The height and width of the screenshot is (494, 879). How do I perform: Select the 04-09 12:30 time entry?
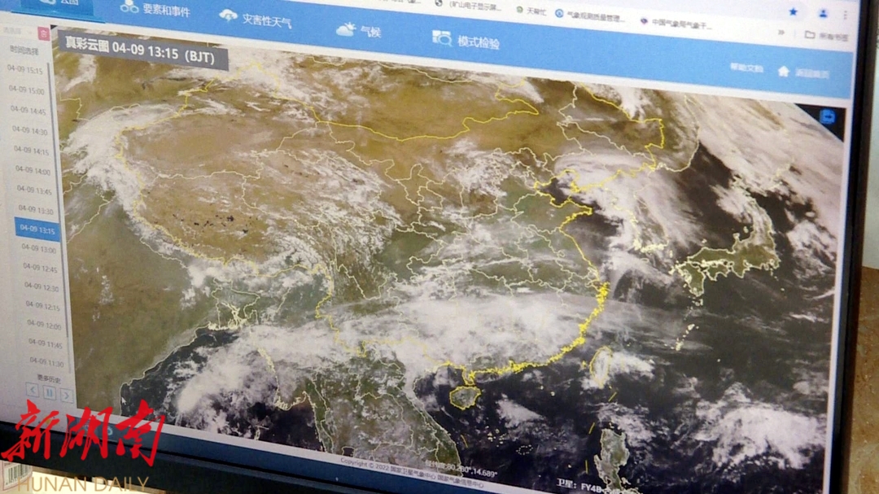pos(40,287)
